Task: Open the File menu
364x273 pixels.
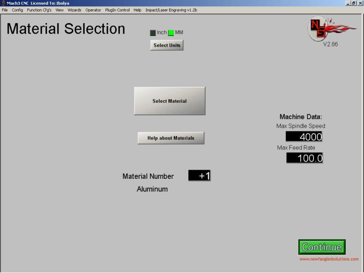Action: click(5, 10)
